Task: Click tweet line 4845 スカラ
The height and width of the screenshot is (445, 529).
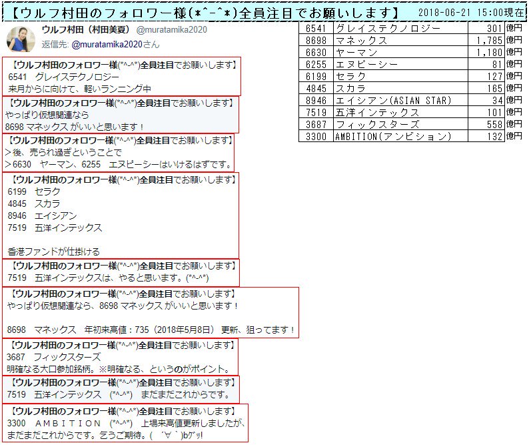Action: [34, 203]
